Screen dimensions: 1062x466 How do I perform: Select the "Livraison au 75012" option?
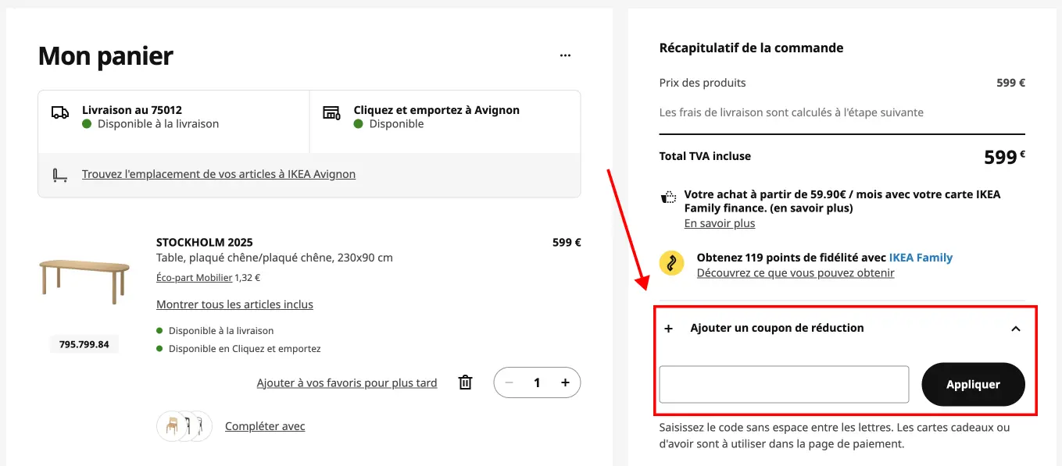(173, 116)
